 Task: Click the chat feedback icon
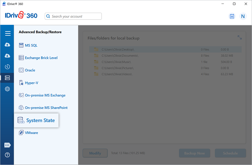point(8,145)
